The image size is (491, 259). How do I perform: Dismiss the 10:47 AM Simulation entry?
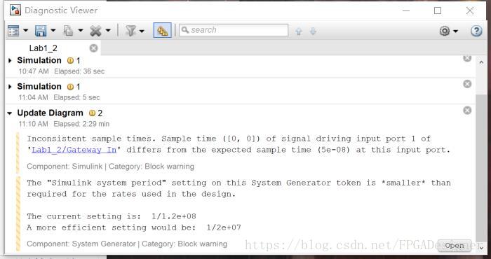coord(467,58)
